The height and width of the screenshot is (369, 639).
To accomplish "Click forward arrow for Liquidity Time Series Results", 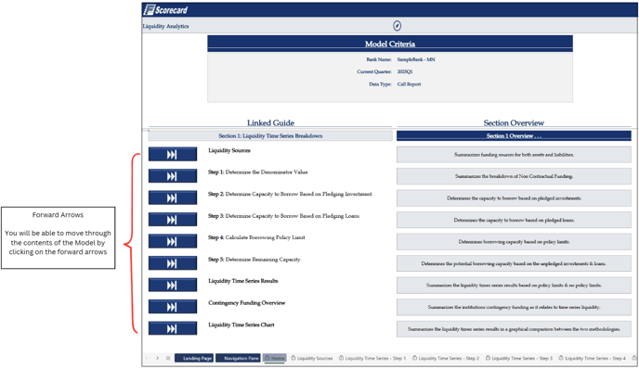I will [173, 285].
